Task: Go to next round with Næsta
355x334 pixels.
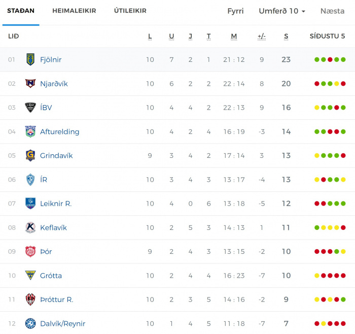Action: tap(332, 11)
